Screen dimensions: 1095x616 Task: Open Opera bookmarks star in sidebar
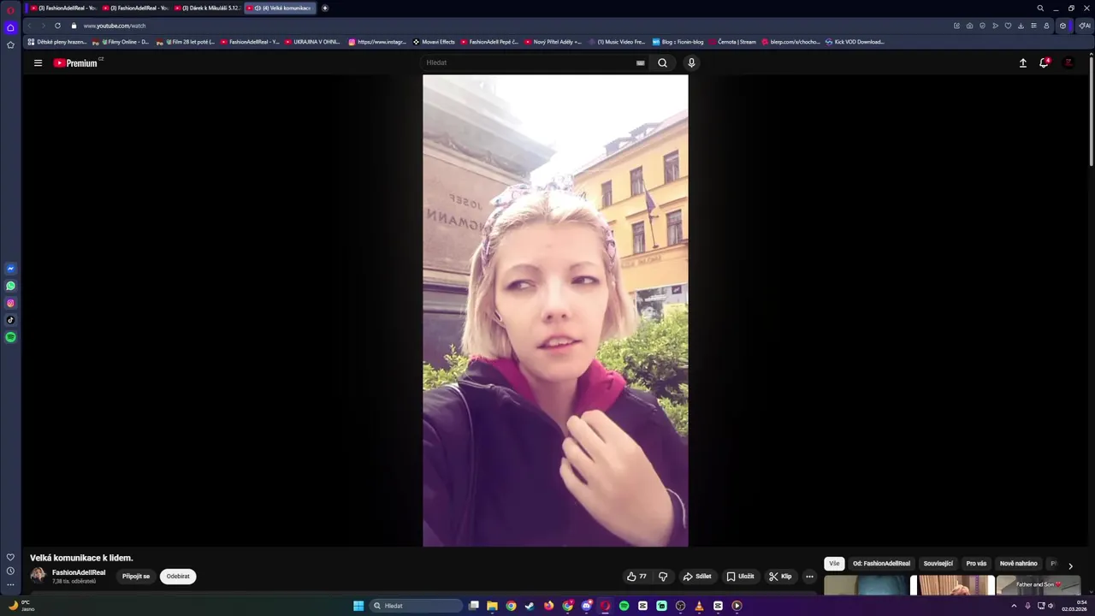click(10, 44)
